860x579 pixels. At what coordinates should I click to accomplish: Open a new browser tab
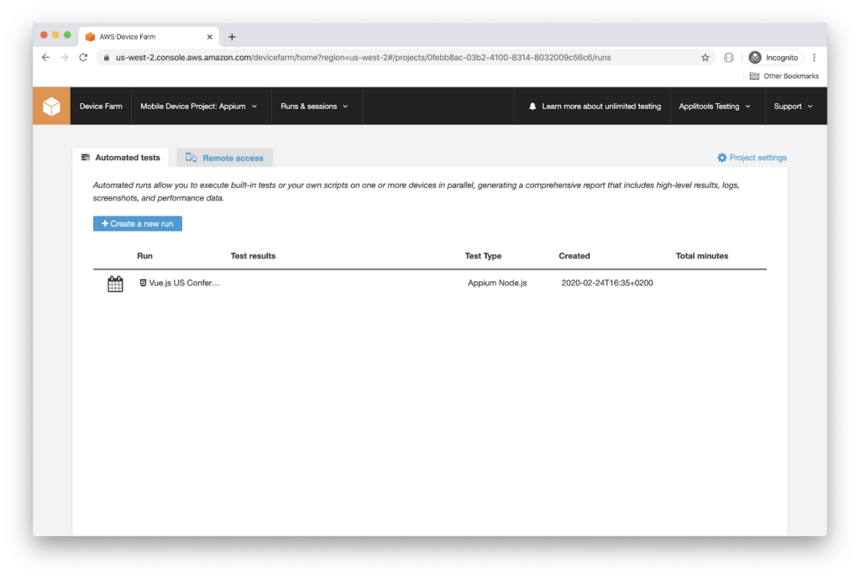[x=232, y=37]
